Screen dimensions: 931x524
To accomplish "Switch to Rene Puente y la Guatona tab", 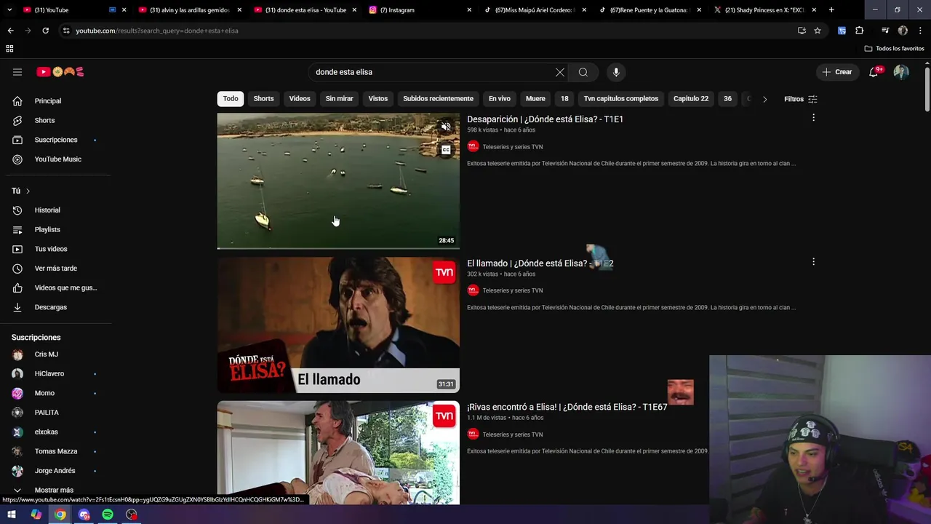I will pyautogui.click(x=650, y=10).
